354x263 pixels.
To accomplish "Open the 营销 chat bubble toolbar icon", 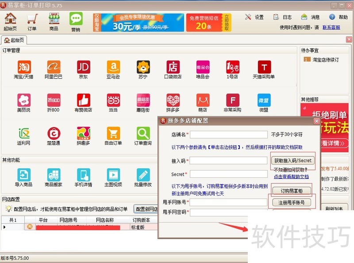I will (76, 22).
